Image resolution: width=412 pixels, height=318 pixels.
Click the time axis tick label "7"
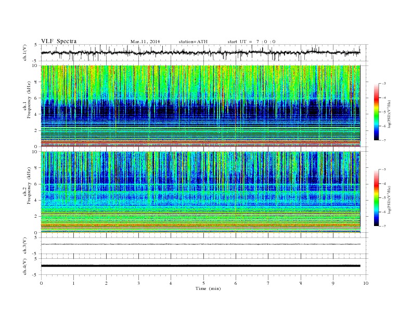[x=268, y=283]
